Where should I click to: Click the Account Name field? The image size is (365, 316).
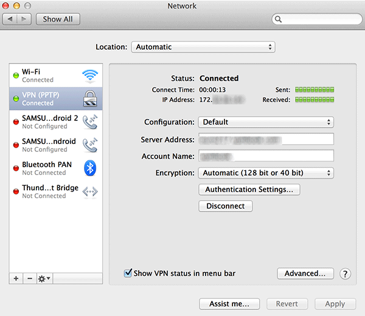pos(266,156)
